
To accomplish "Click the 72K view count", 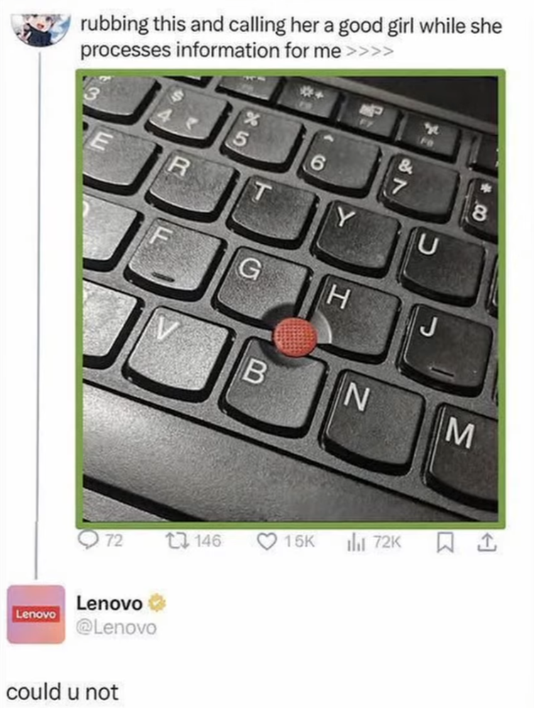I will 386,542.
